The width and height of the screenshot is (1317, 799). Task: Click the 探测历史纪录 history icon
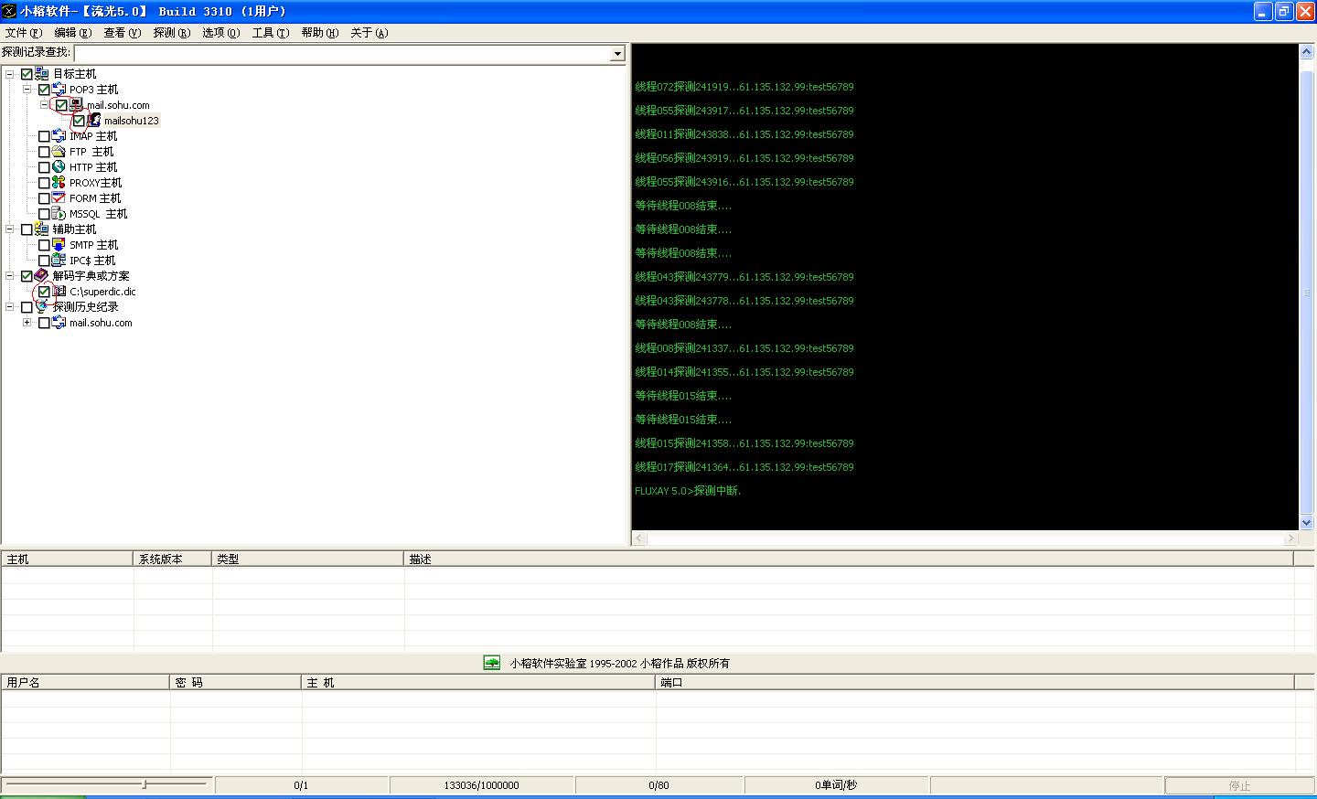tap(42, 307)
